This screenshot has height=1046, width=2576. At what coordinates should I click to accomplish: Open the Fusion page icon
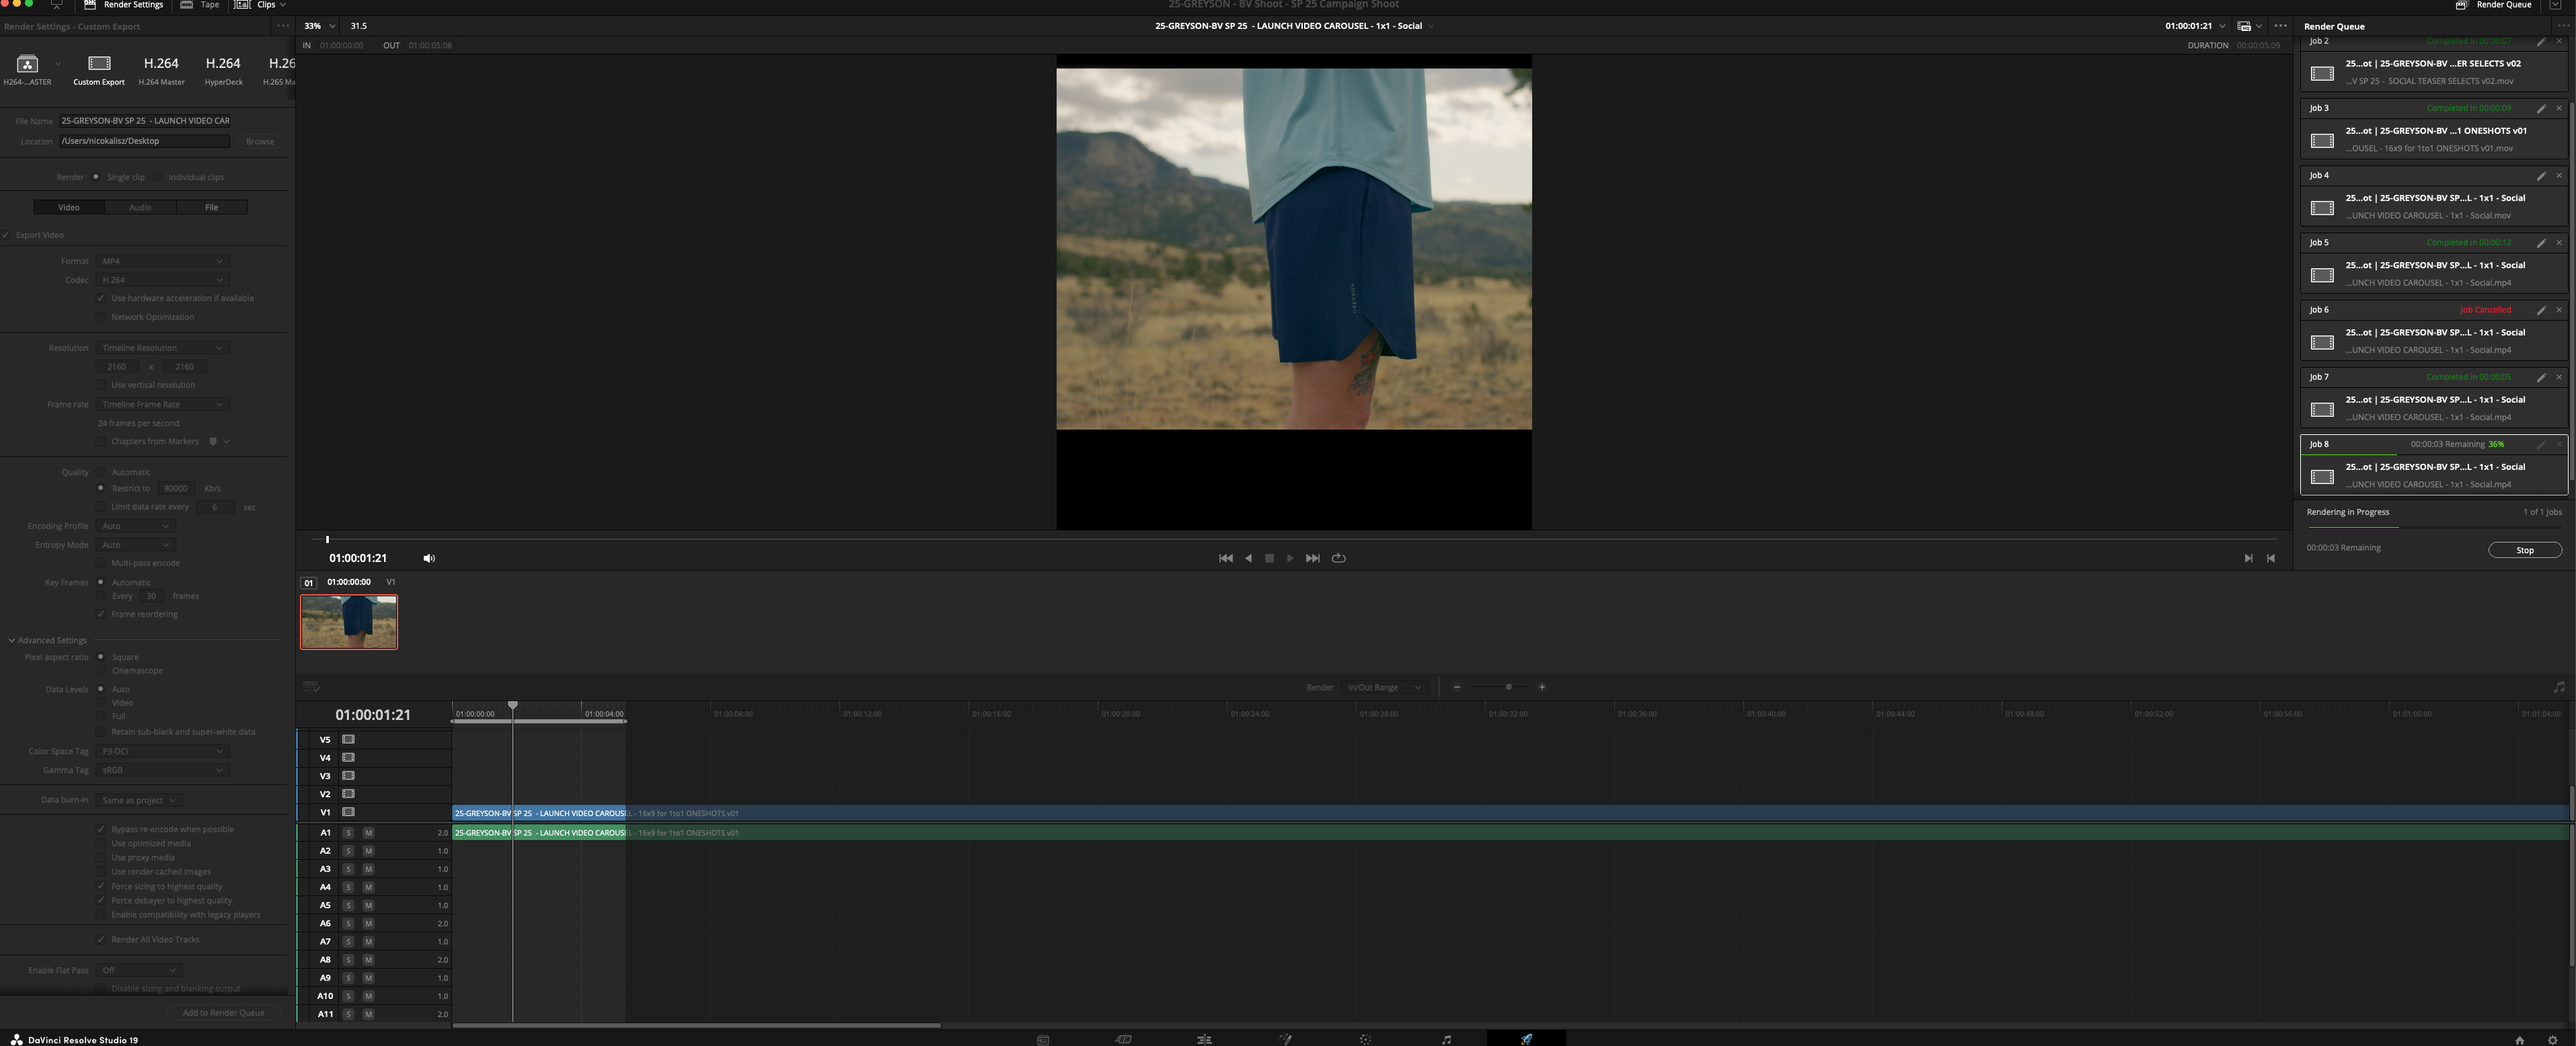1285,1039
